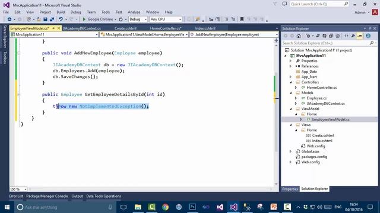Toggle Preview Selected Items highlighted icon
The height and width of the screenshot is (213, 380).
(360, 36)
